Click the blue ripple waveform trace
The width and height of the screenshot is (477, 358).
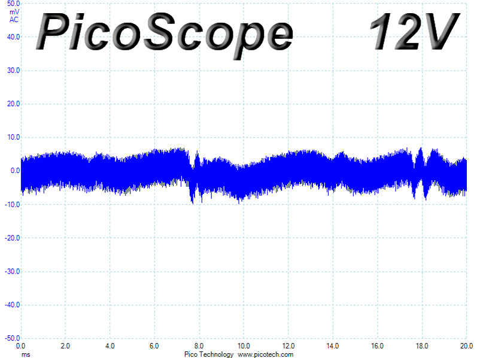[244, 175]
